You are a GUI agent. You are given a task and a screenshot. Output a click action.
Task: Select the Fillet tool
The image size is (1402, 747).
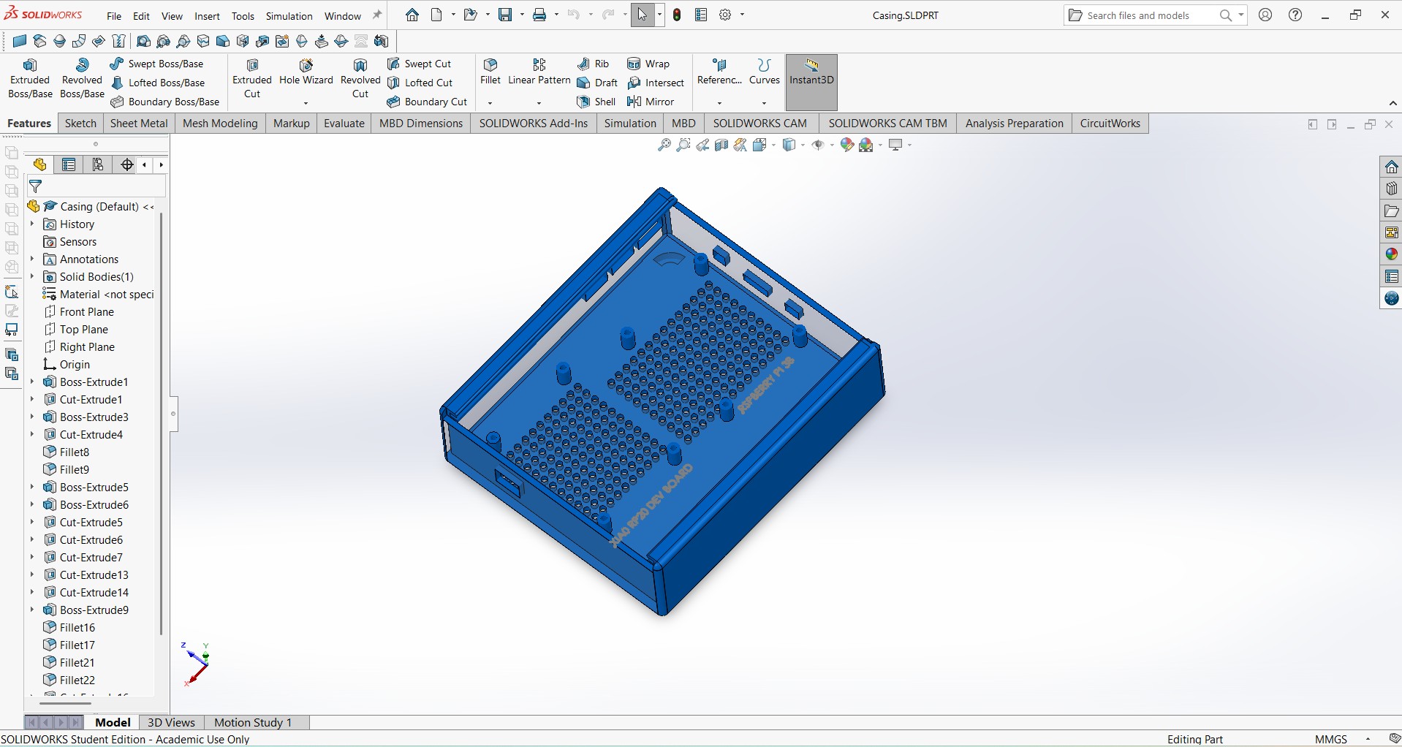point(490,72)
